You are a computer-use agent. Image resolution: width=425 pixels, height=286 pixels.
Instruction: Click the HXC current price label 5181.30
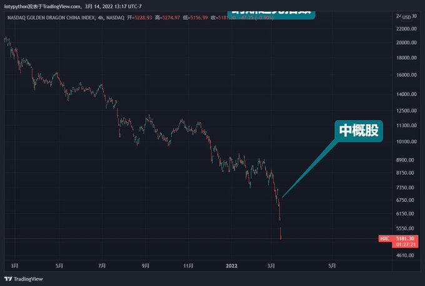point(405,239)
